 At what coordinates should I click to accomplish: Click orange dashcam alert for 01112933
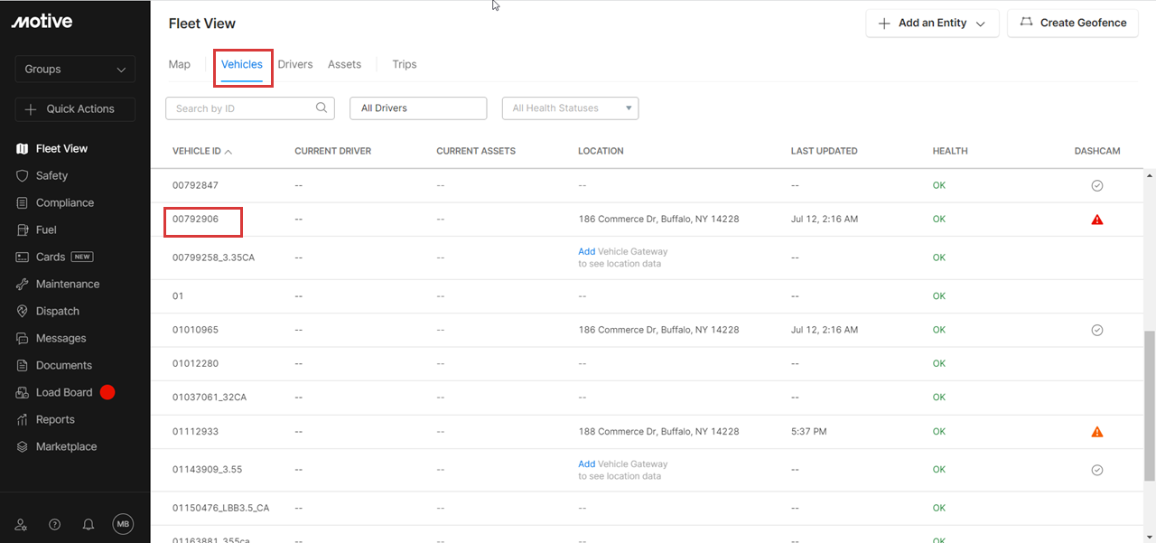[x=1096, y=432]
